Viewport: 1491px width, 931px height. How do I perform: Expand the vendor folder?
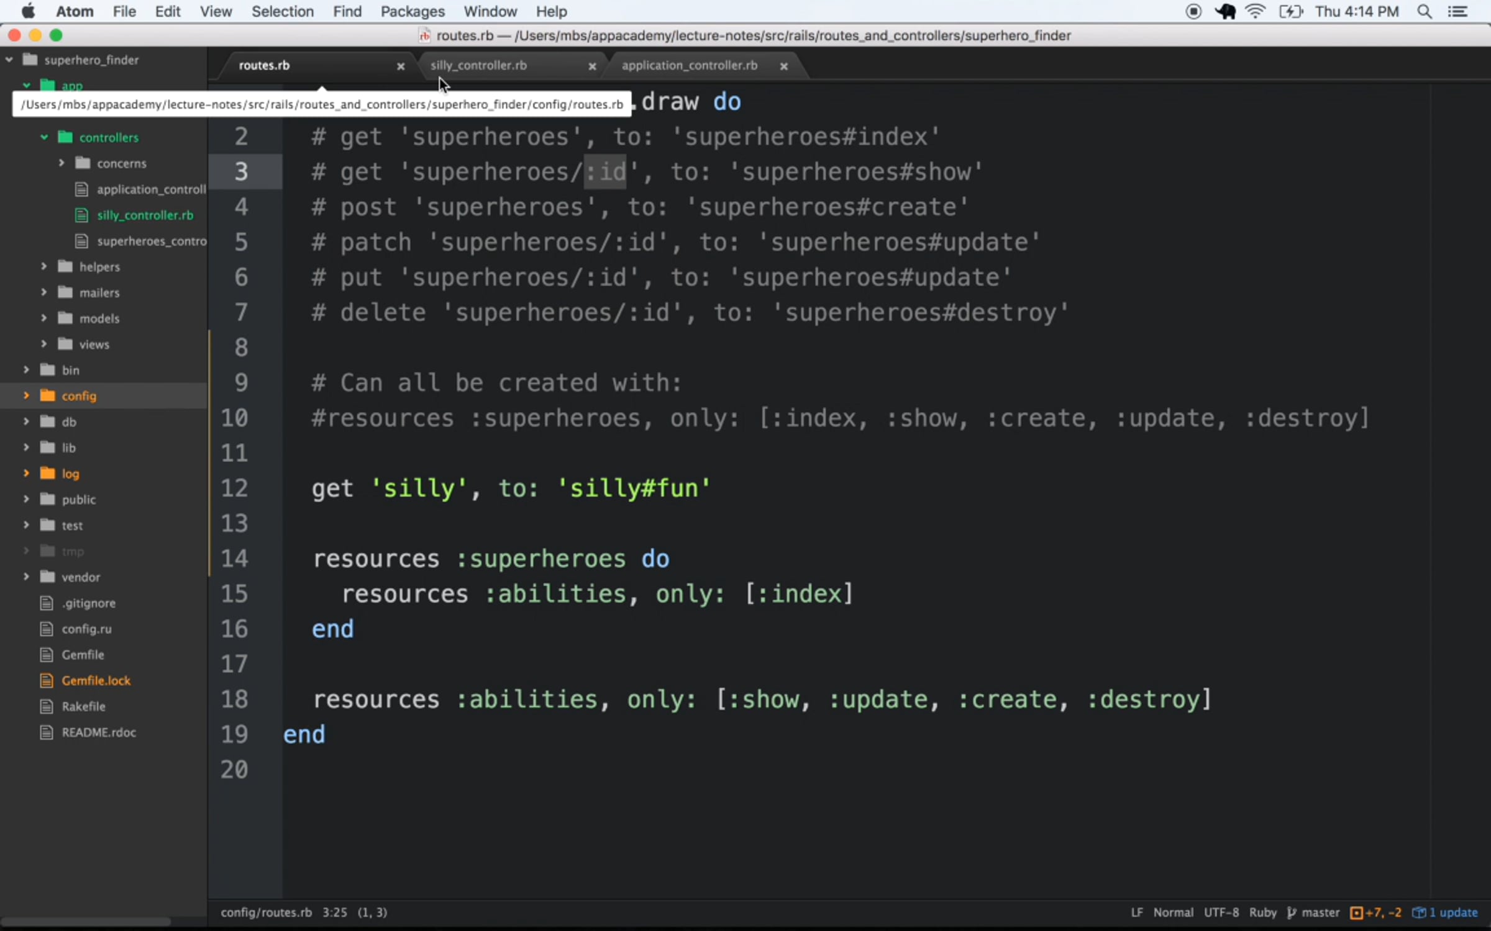[26, 577]
